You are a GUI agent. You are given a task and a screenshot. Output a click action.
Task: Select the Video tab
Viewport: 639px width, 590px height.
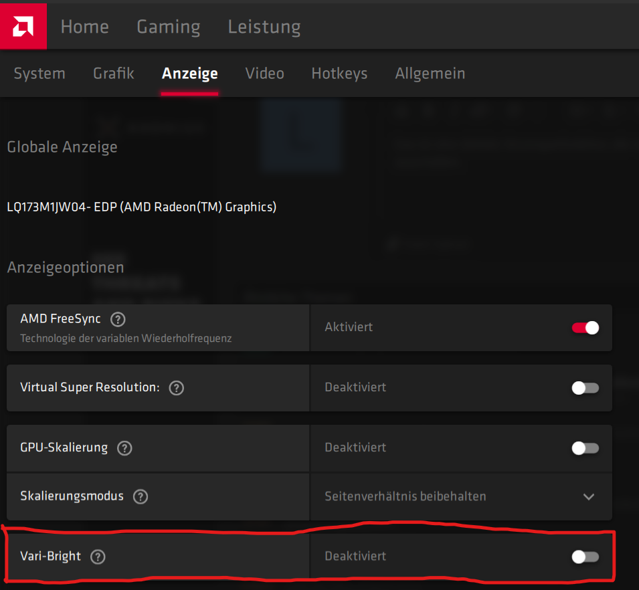(x=264, y=74)
